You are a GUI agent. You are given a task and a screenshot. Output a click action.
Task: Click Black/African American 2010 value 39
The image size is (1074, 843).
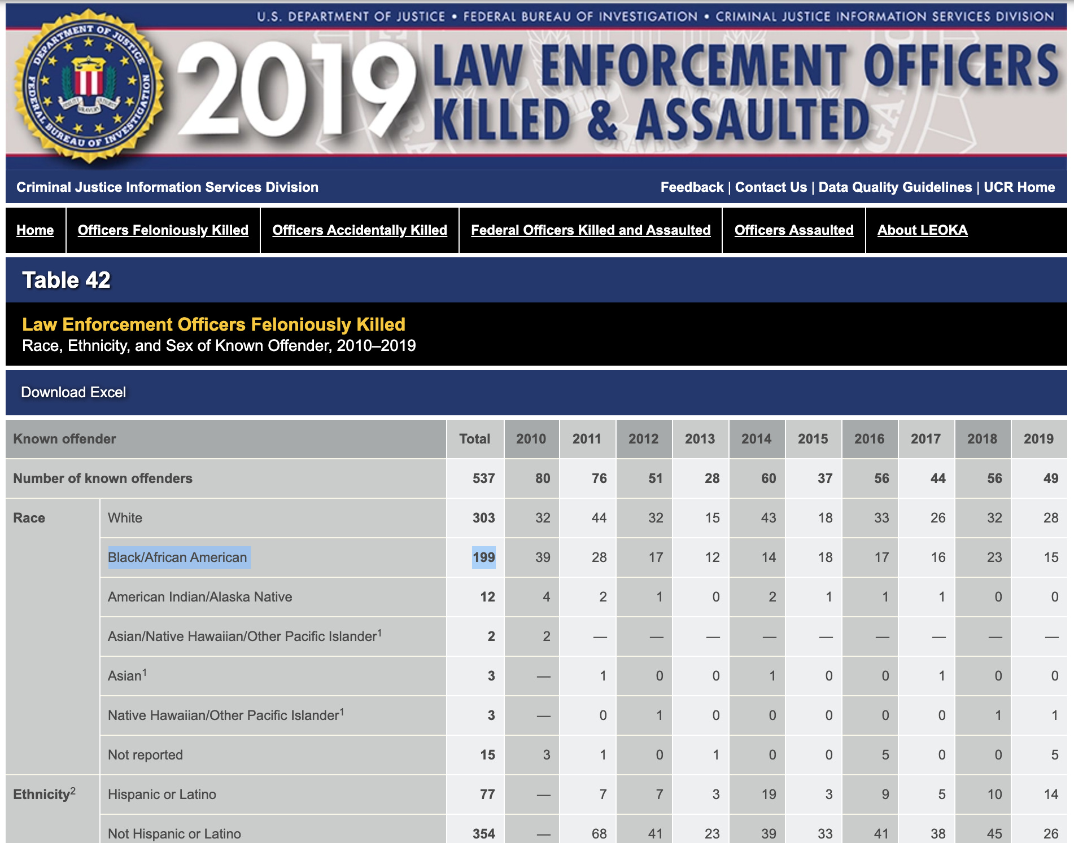[543, 557]
